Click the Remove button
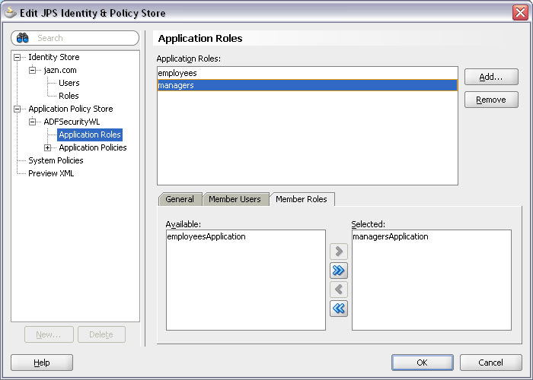 491,100
